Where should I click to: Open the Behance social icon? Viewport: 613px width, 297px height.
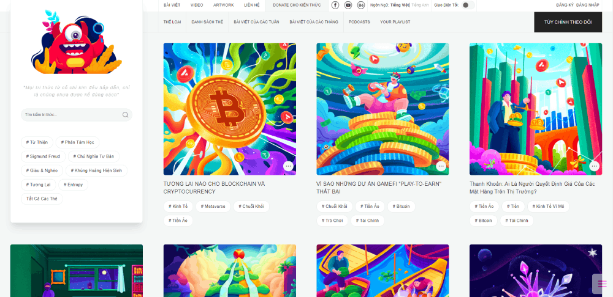[x=361, y=5]
